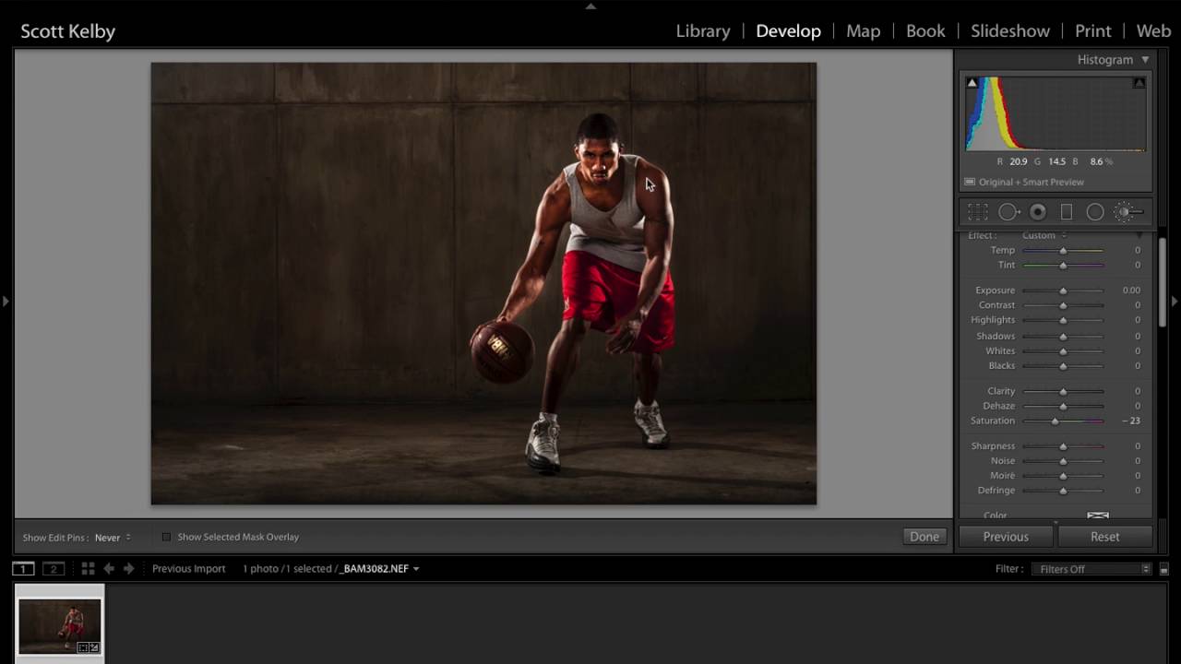Click the Tint slider handle
This screenshot has width=1181, height=664.
click(1063, 265)
